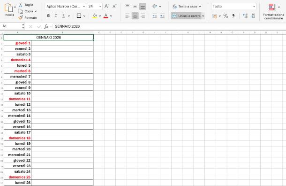Viewport: 286px width, 186px height.
Task: Click Testo a capo wrap text
Action: point(185,7)
